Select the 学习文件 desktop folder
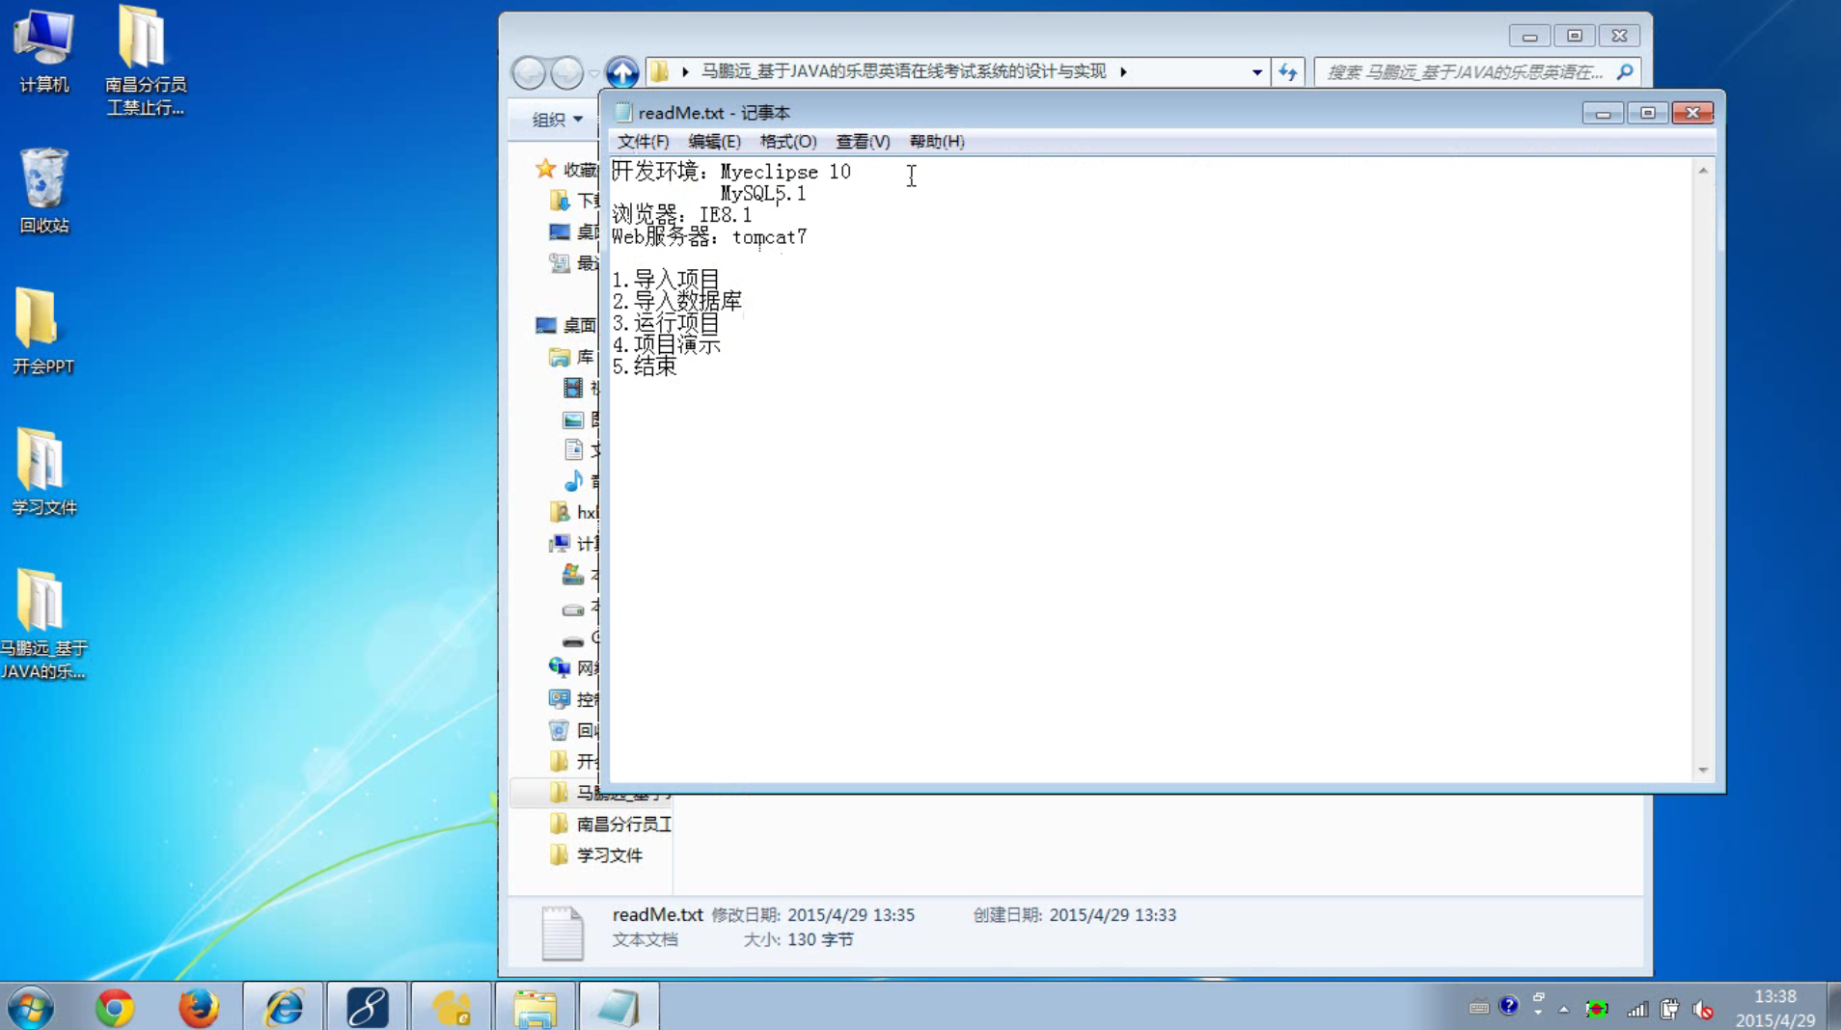The width and height of the screenshot is (1841, 1030). tap(43, 472)
